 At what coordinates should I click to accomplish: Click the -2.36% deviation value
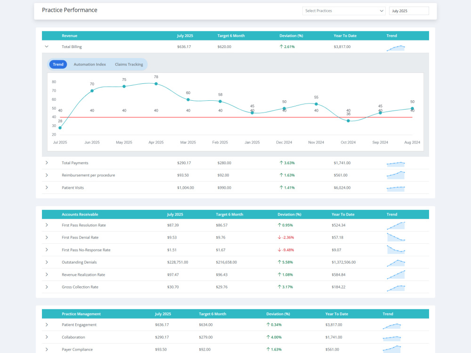[286, 237]
